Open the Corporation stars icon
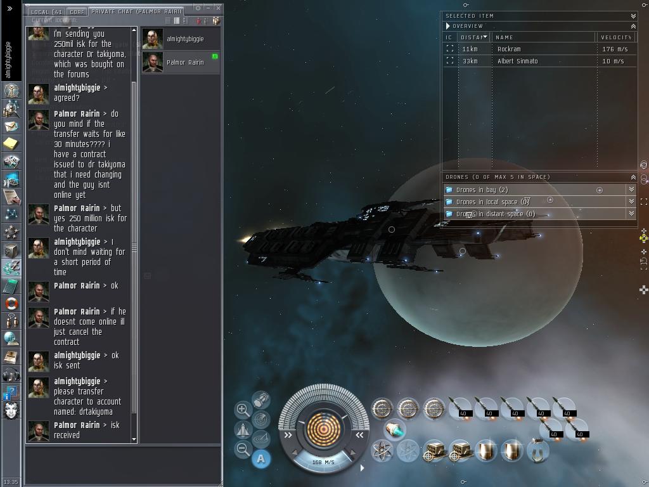Screen dimensions: 649x487 (11, 232)
